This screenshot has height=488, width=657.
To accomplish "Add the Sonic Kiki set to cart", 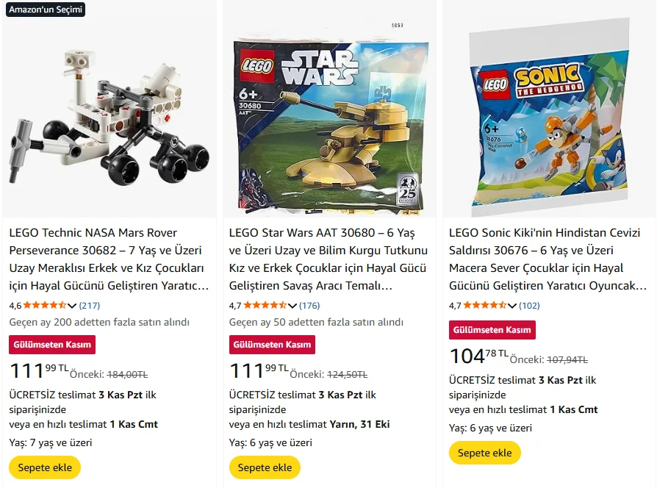I will 485,453.
